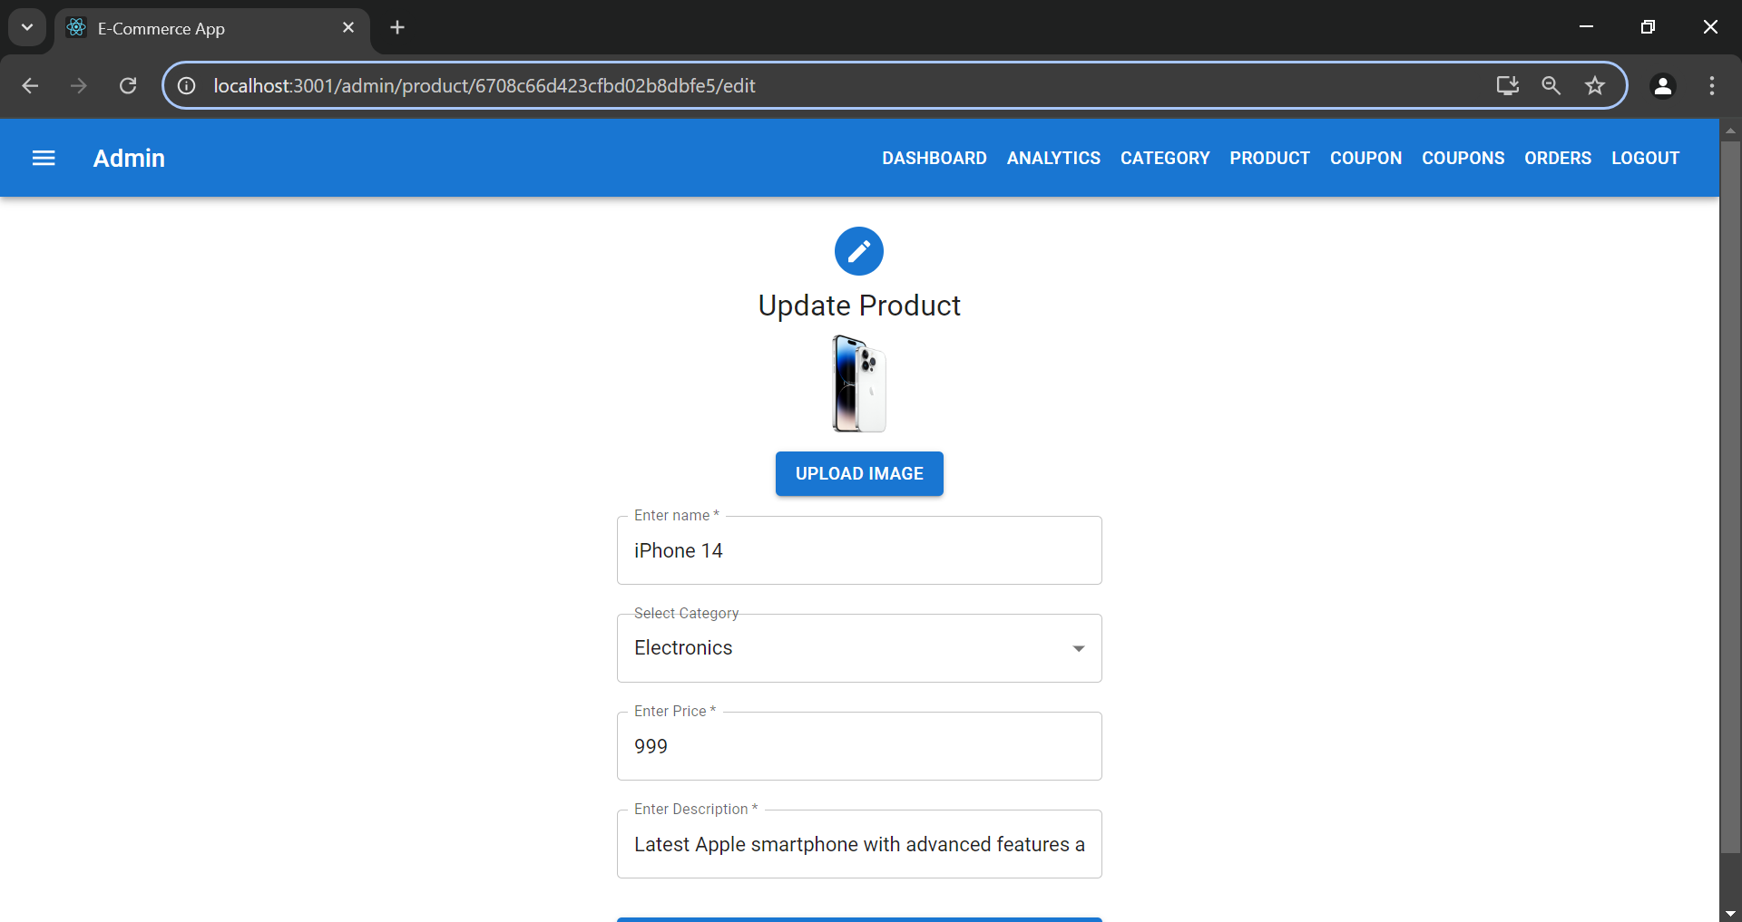Open the browser profile avatar
The image size is (1742, 922).
pyautogui.click(x=1663, y=85)
